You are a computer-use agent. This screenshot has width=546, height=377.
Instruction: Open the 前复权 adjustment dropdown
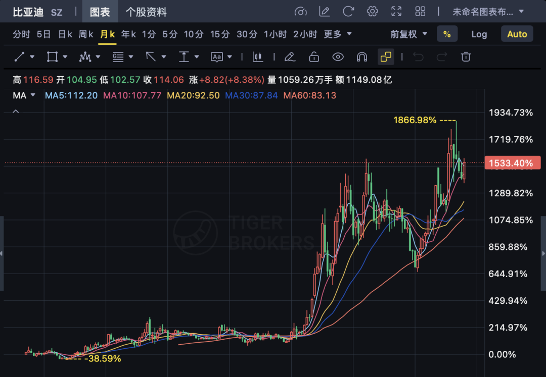409,34
